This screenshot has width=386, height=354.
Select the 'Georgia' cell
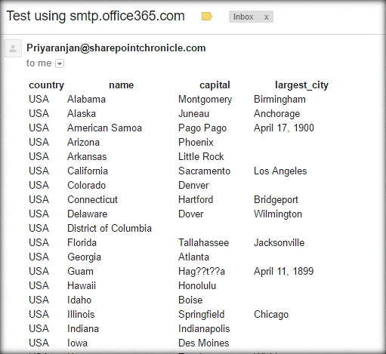click(x=84, y=257)
